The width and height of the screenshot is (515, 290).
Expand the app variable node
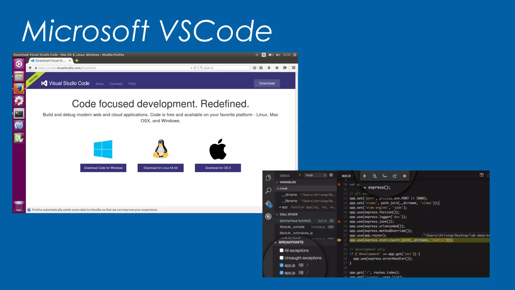click(280, 207)
